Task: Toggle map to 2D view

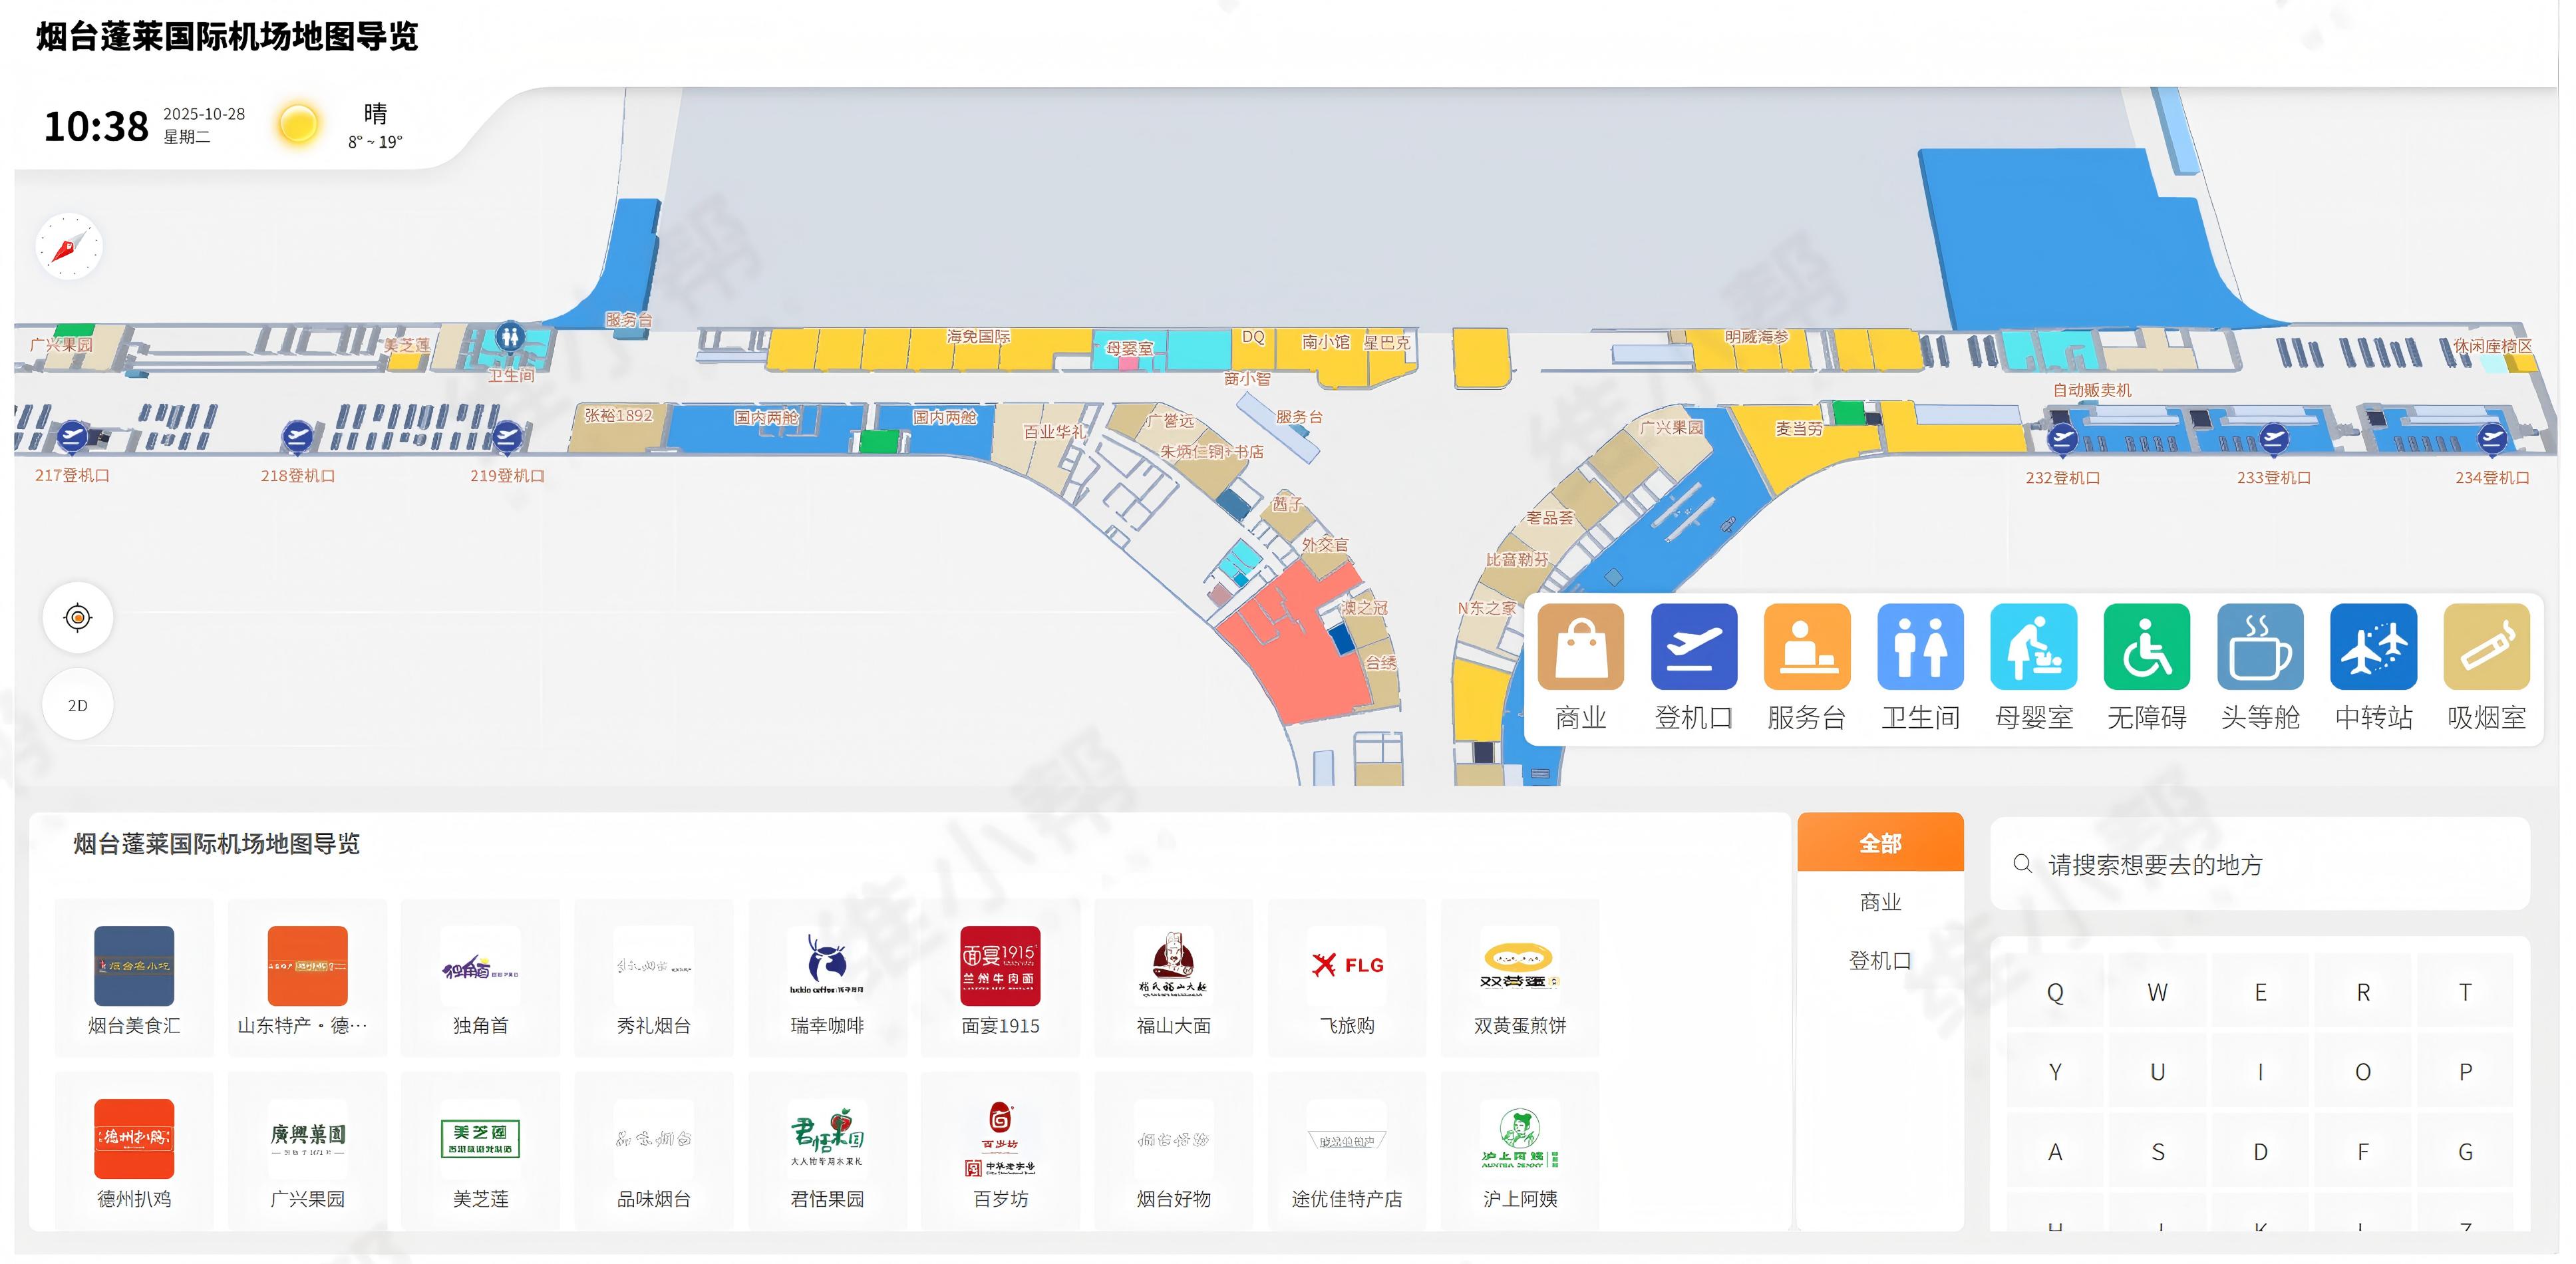Action: tap(77, 705)
